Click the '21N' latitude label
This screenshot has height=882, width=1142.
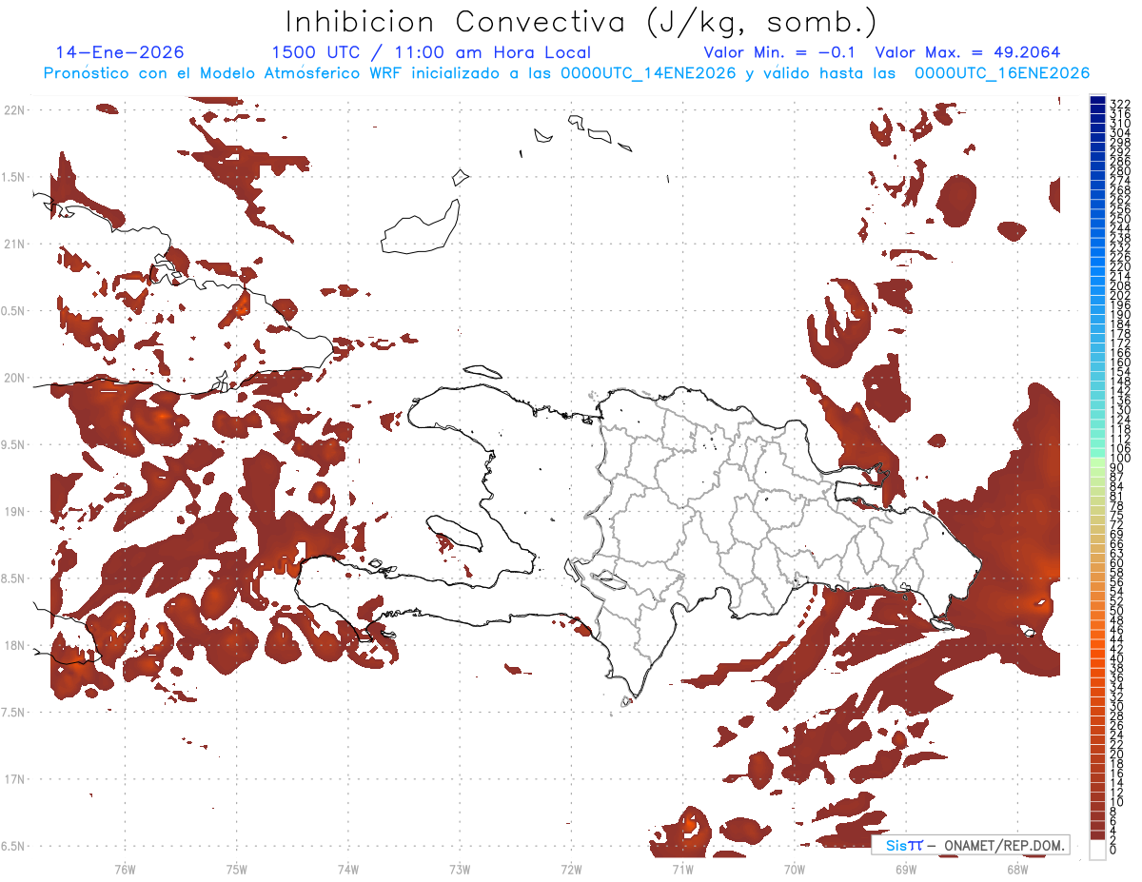point(13,245)
